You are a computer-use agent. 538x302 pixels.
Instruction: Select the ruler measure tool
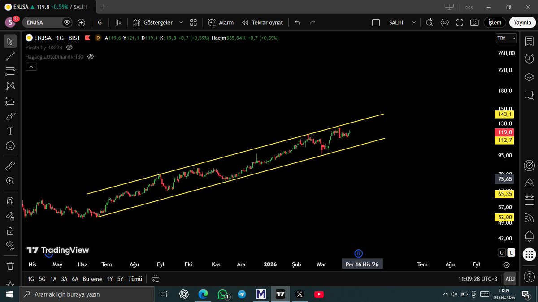[10, 166]
